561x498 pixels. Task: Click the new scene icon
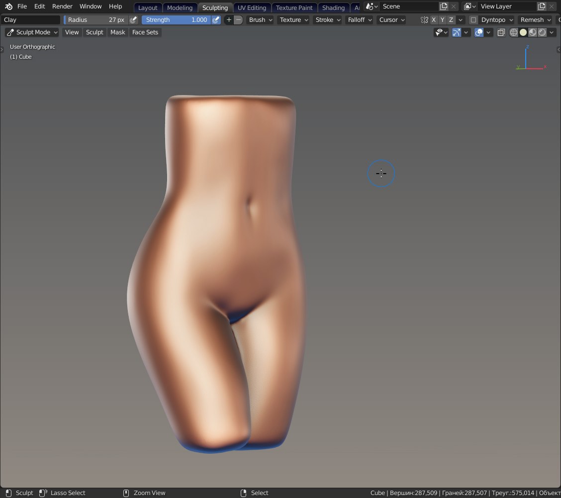[x=444, y=6]
